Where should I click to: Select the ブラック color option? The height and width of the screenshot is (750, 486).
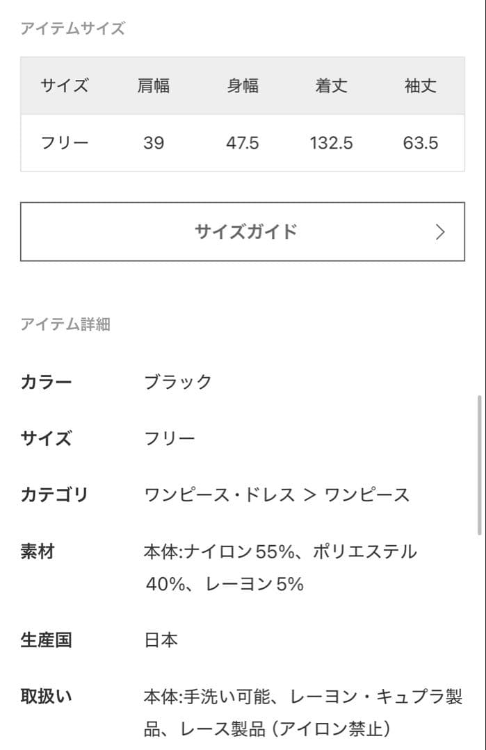coord(177,381)
